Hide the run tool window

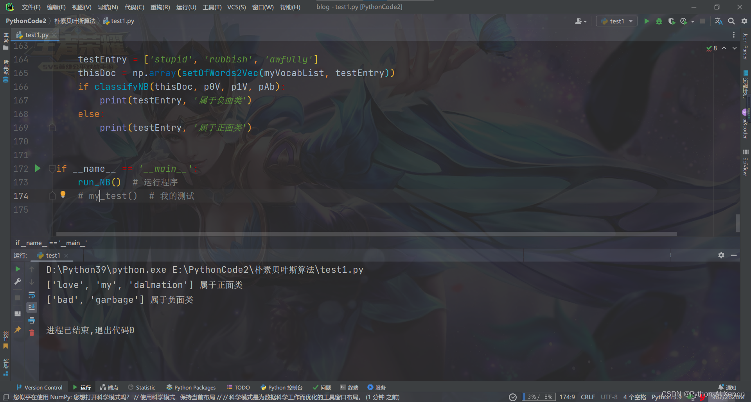pyautogui.click(x=734, y=255)
